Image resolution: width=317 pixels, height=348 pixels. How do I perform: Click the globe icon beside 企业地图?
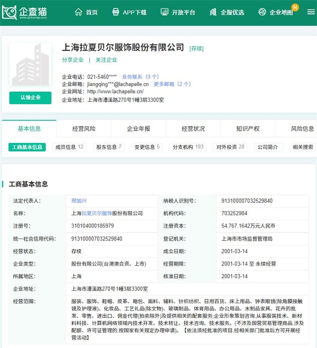point(262,12)
